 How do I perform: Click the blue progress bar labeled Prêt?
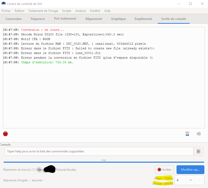[104, 162]
